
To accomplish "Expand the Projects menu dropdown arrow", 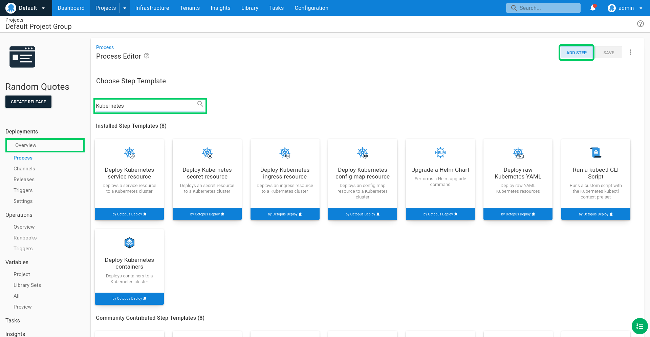I will 125,8.
